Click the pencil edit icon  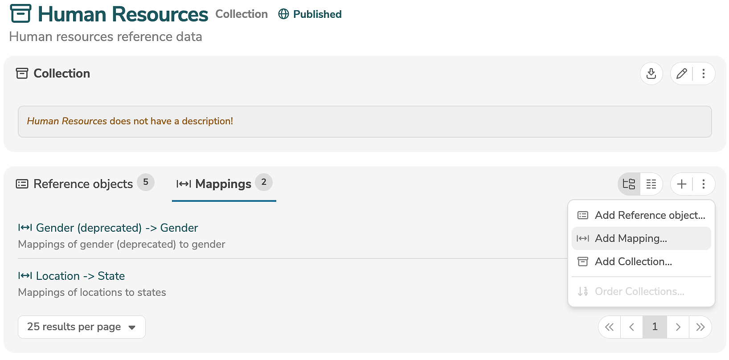(x=681, y=74)
